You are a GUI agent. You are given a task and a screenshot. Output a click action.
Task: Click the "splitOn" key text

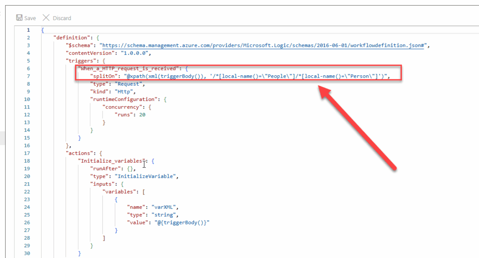coord(104,76)
